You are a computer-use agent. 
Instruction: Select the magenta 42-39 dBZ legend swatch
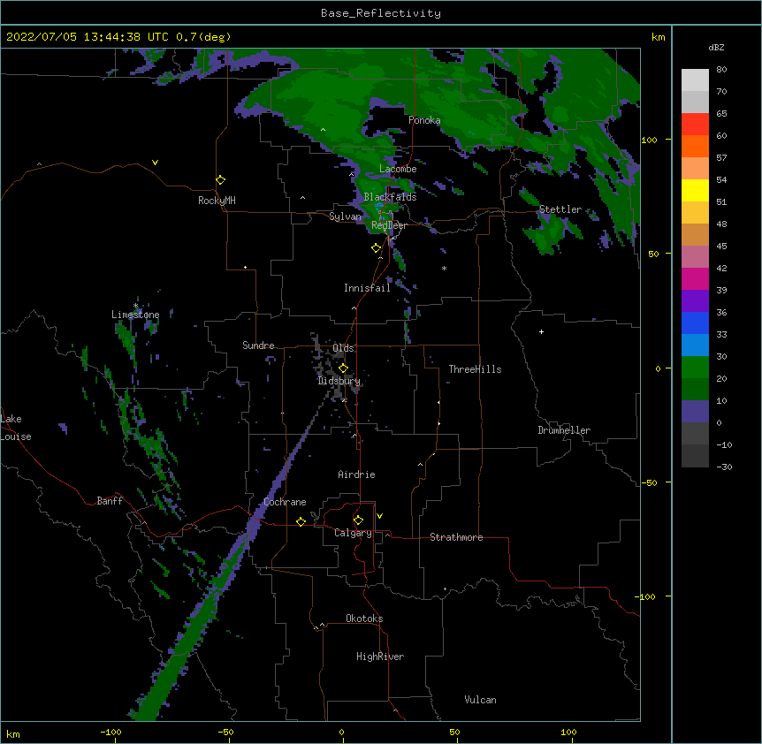click(x=695, y=278)
